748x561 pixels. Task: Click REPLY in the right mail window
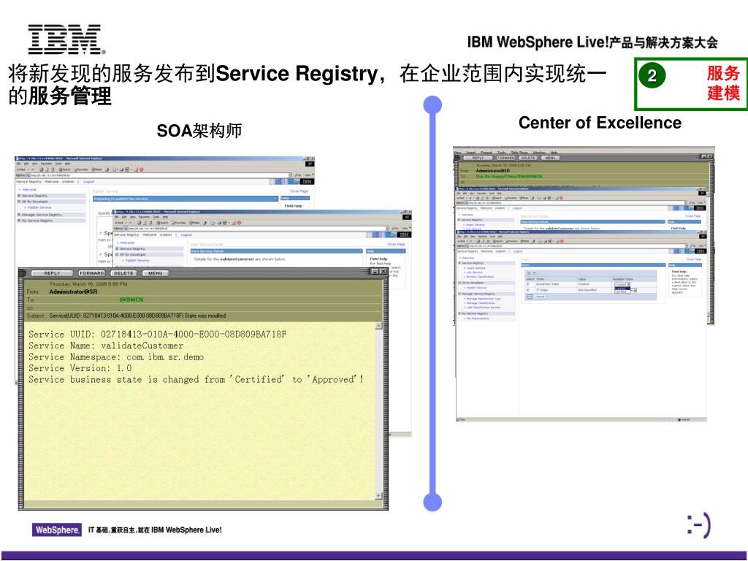coord(478,158)
